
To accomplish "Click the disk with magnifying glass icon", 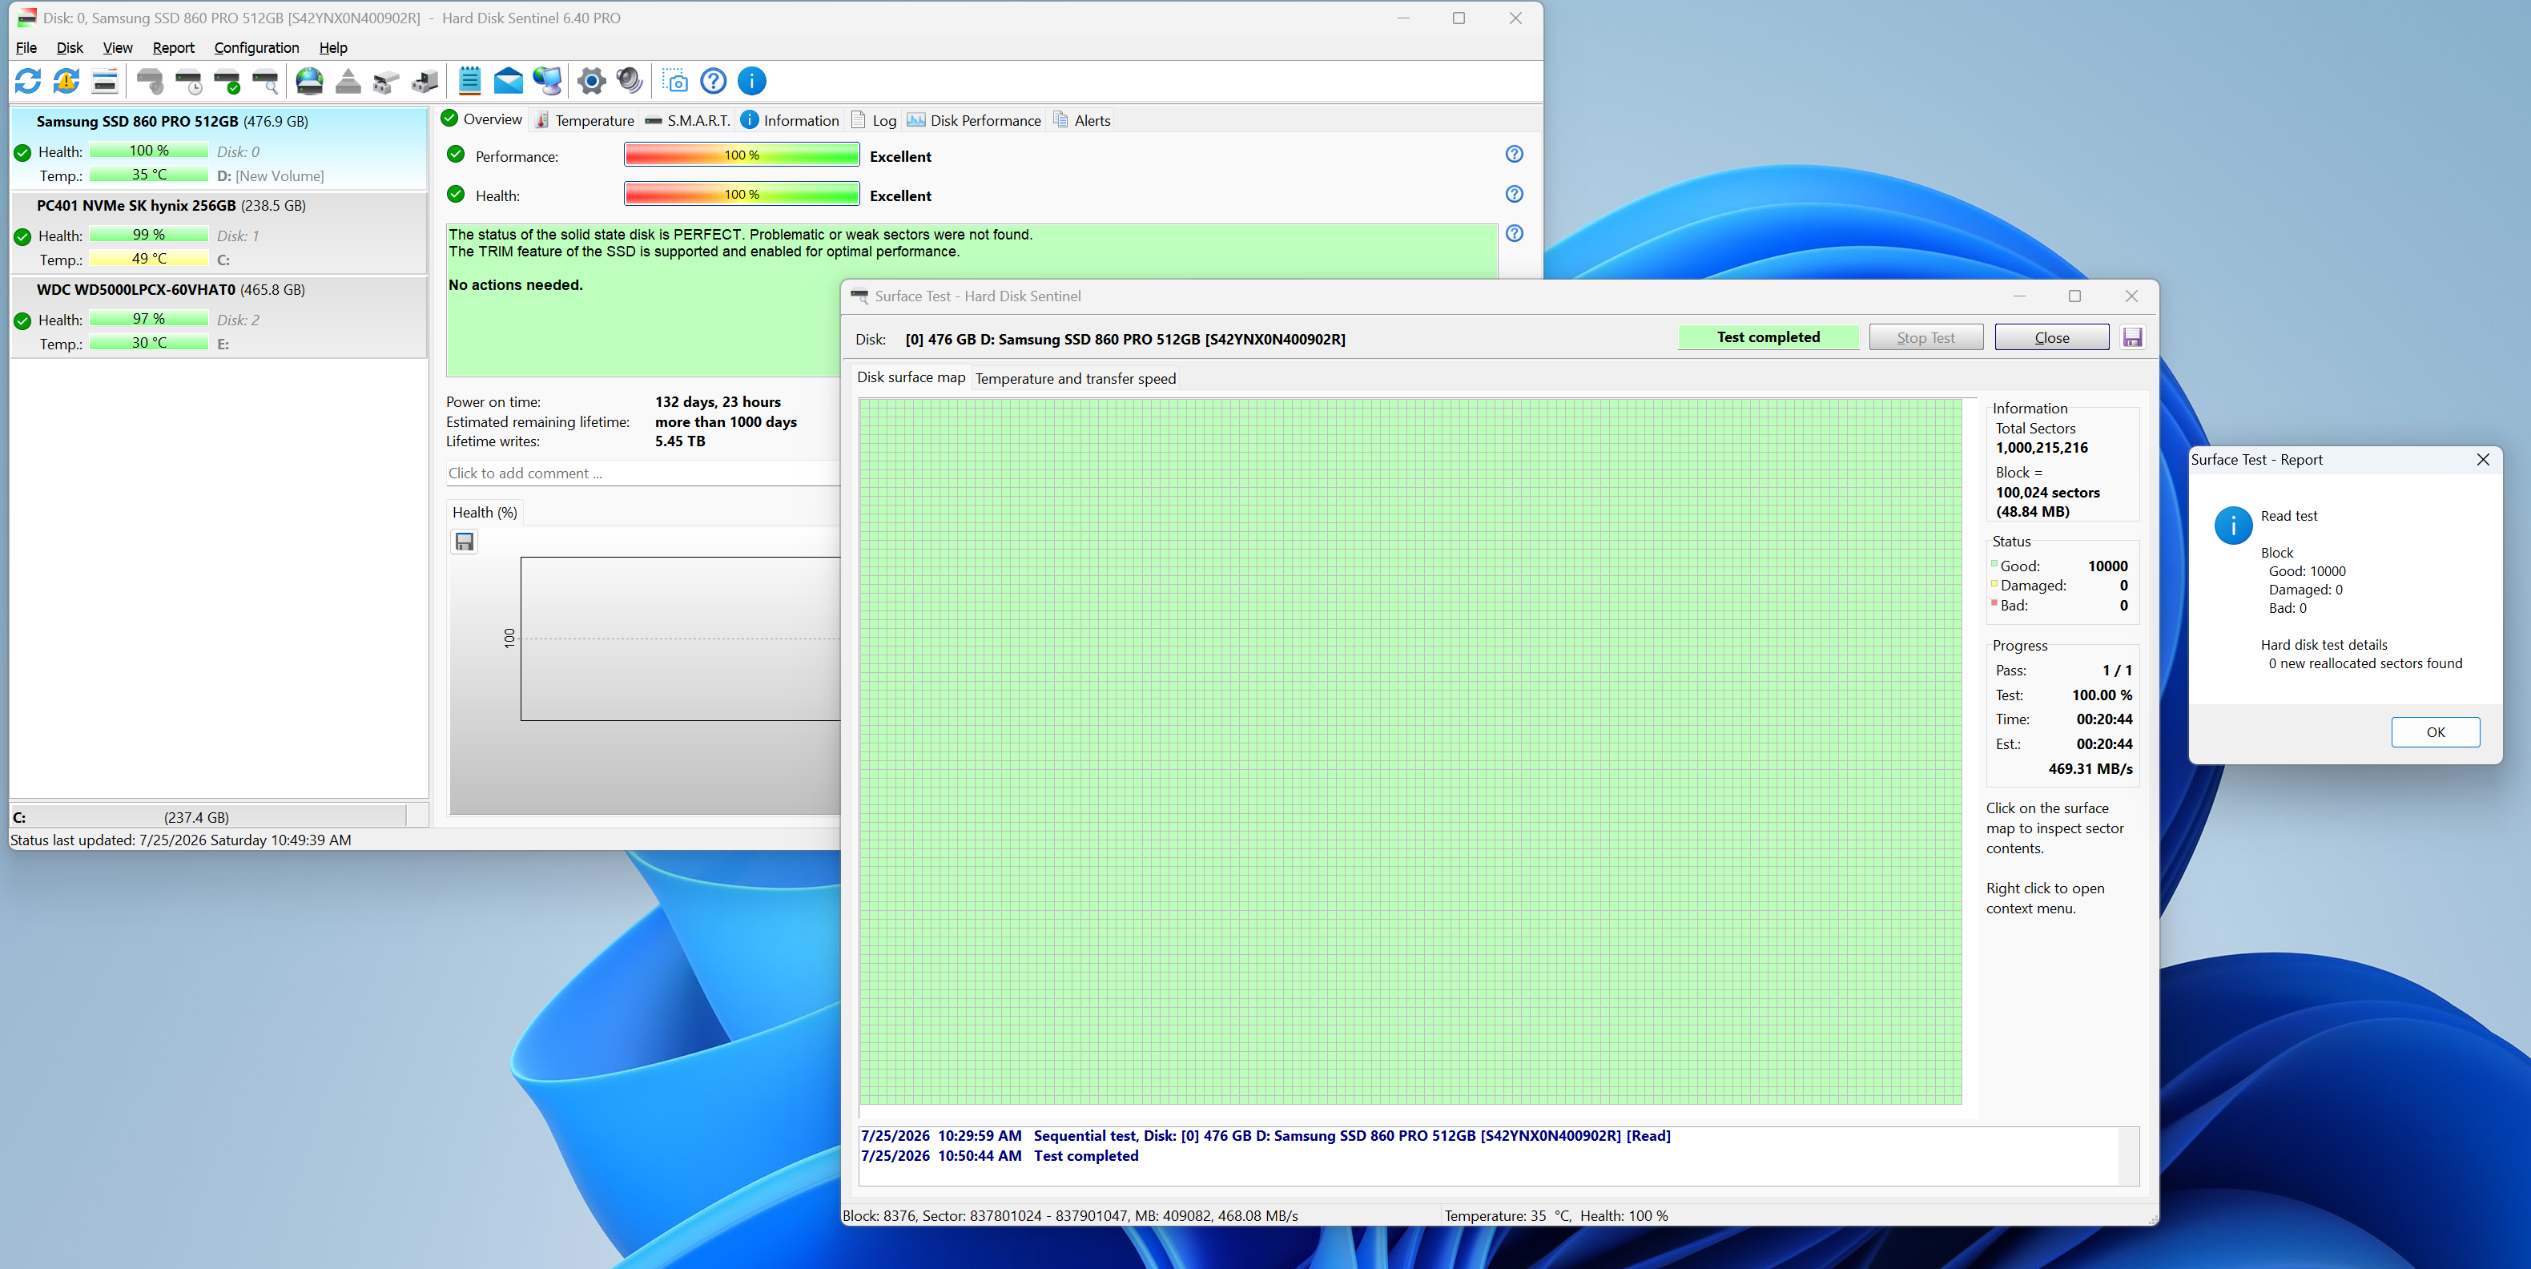I will click(265, 81).
